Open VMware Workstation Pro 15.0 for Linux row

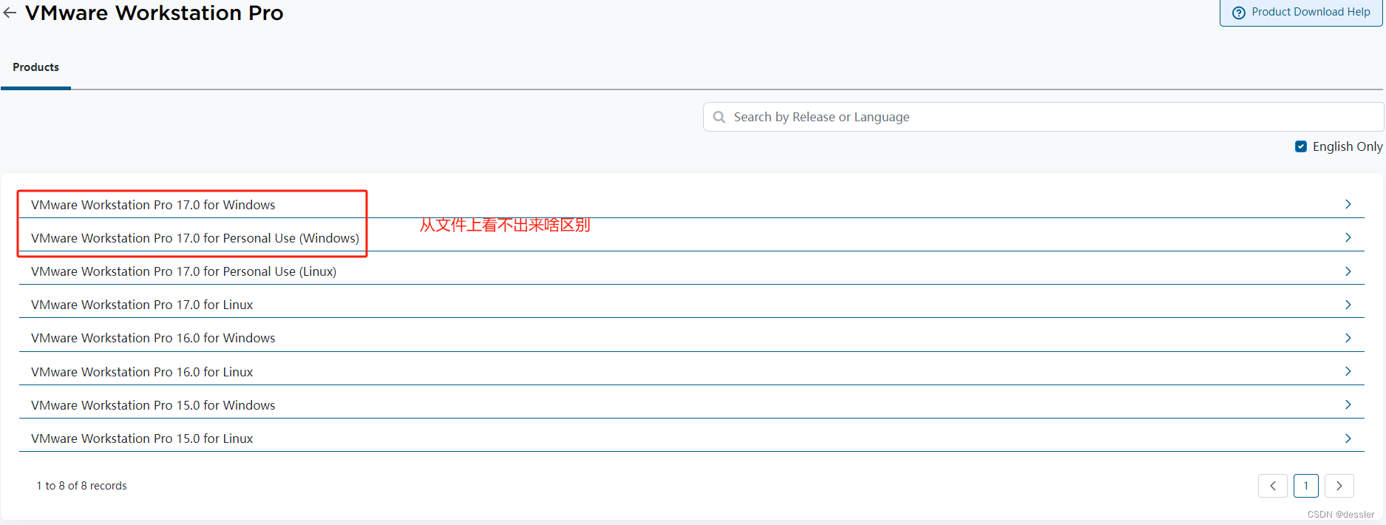pos(692,438)
